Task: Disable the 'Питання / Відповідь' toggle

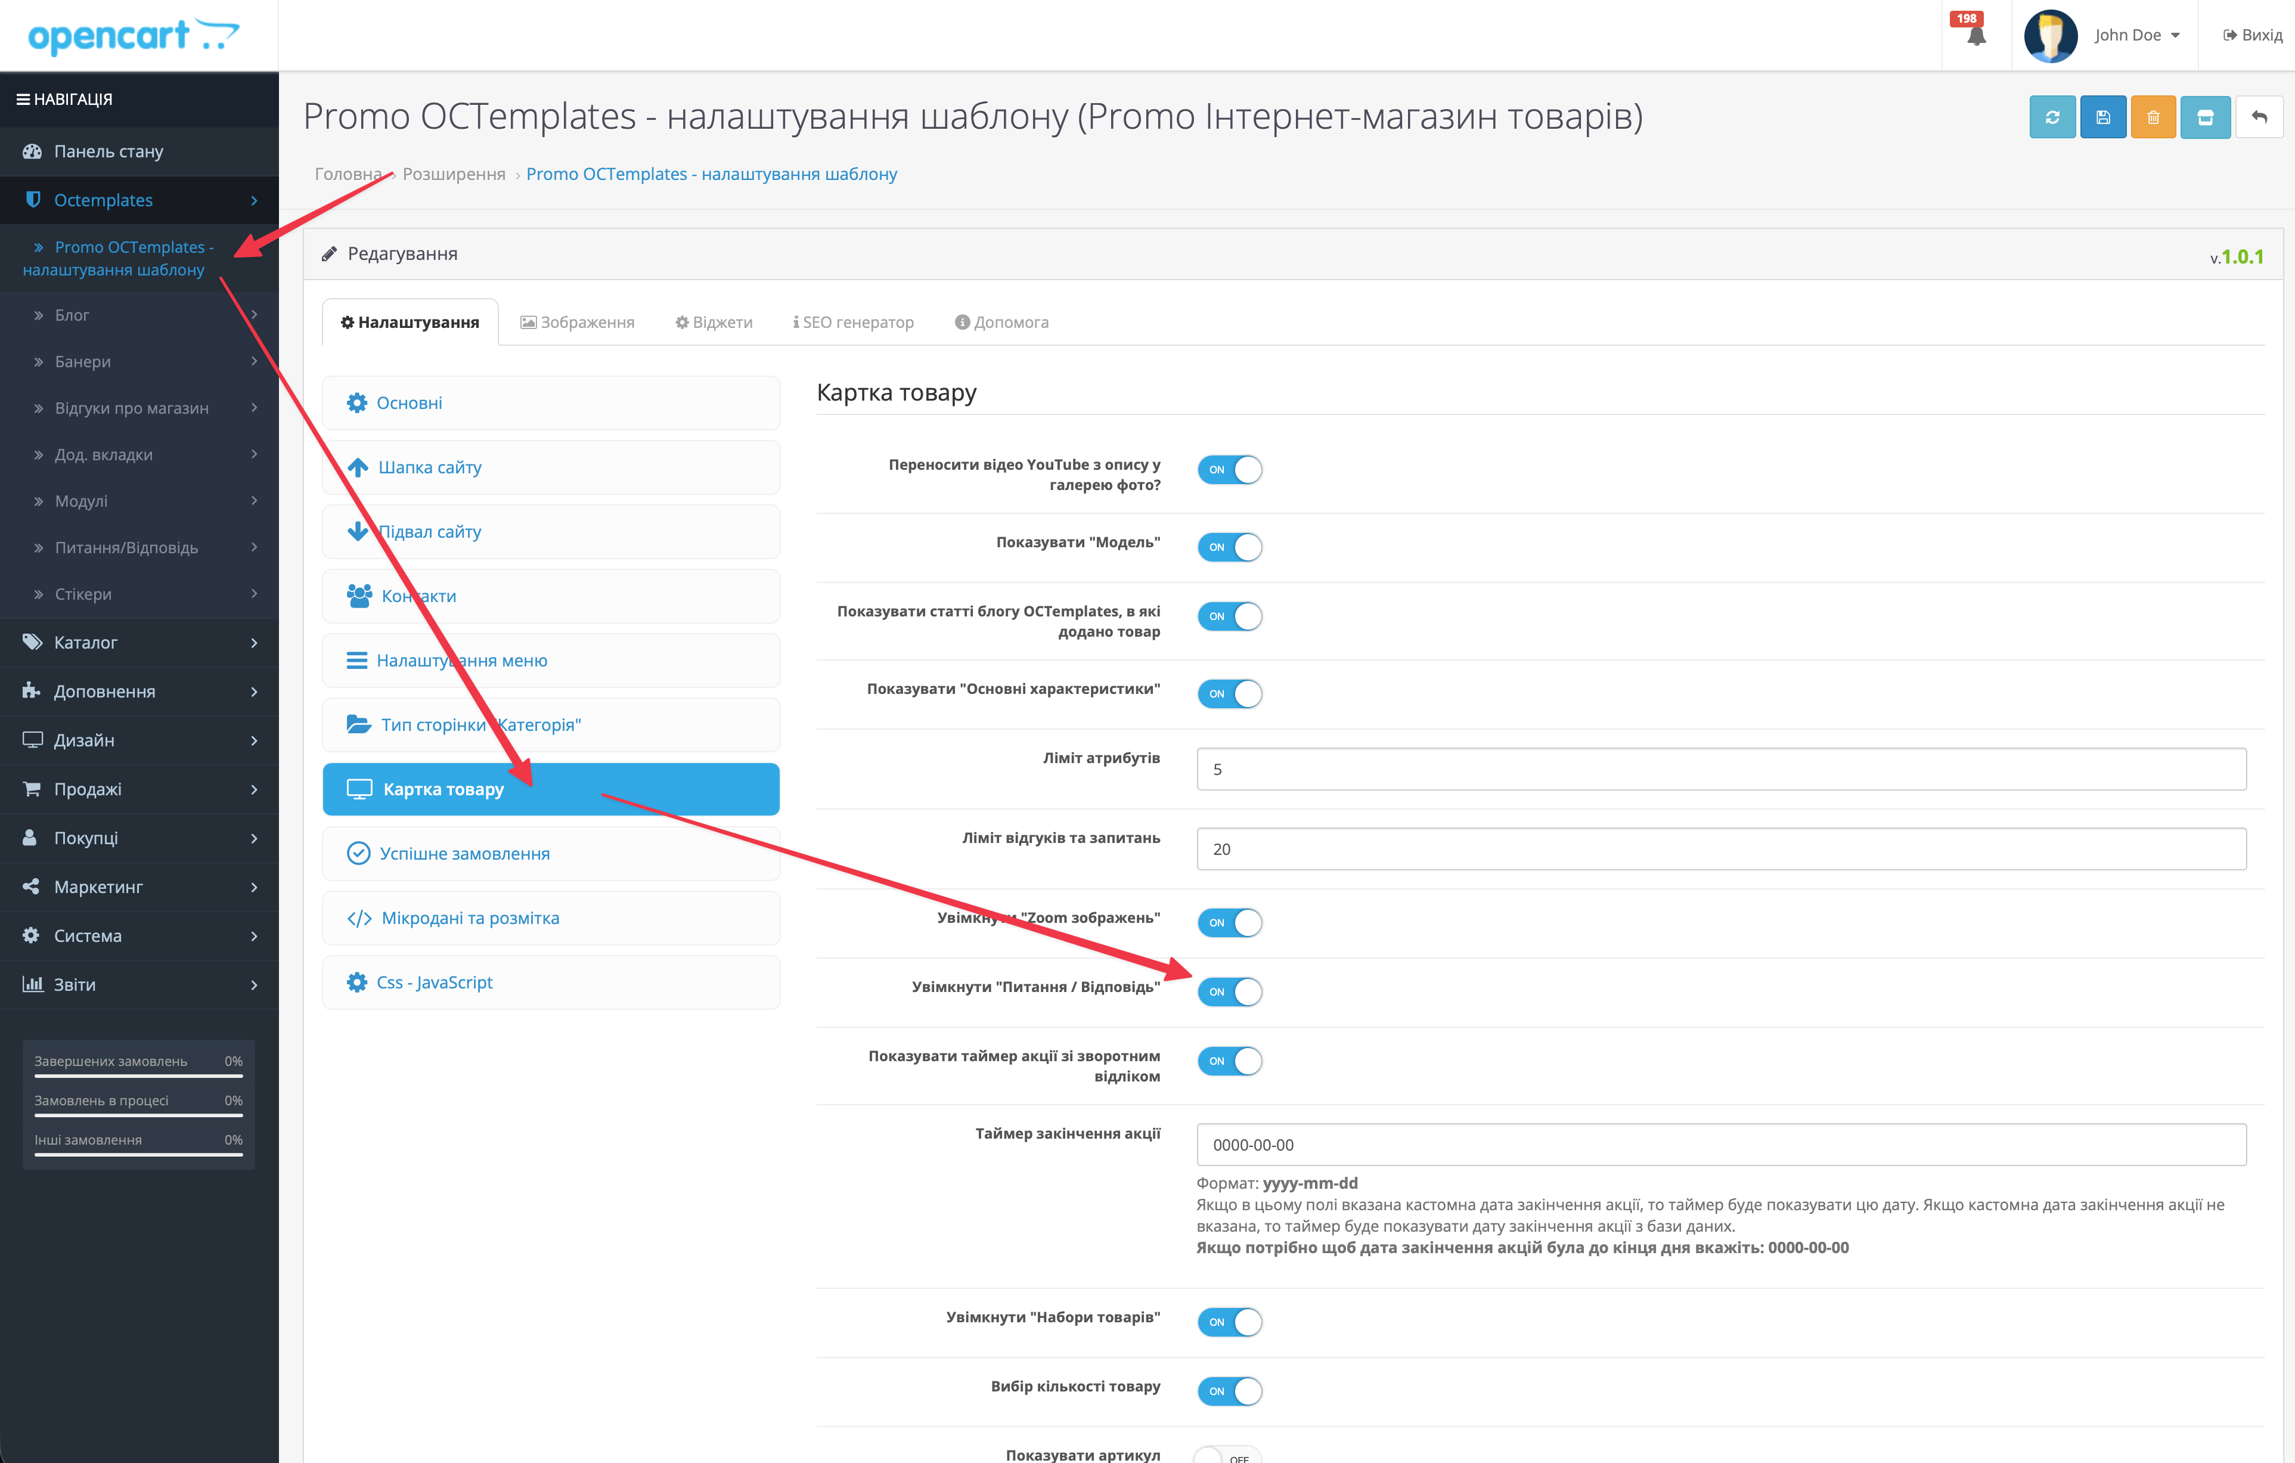Action: (1229, 991)
